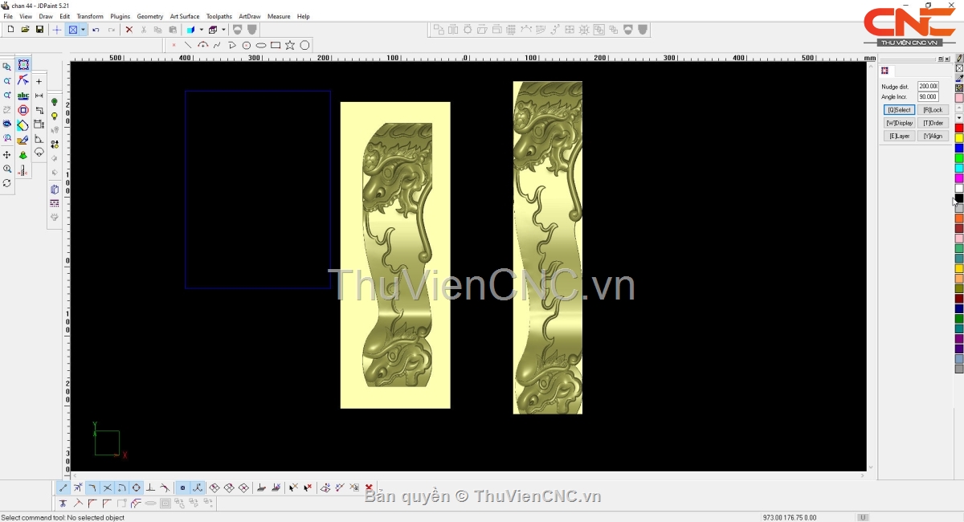964x522 pixels.
Task: Expand the selection mode dropdown arrow
Action: [83, 30]
